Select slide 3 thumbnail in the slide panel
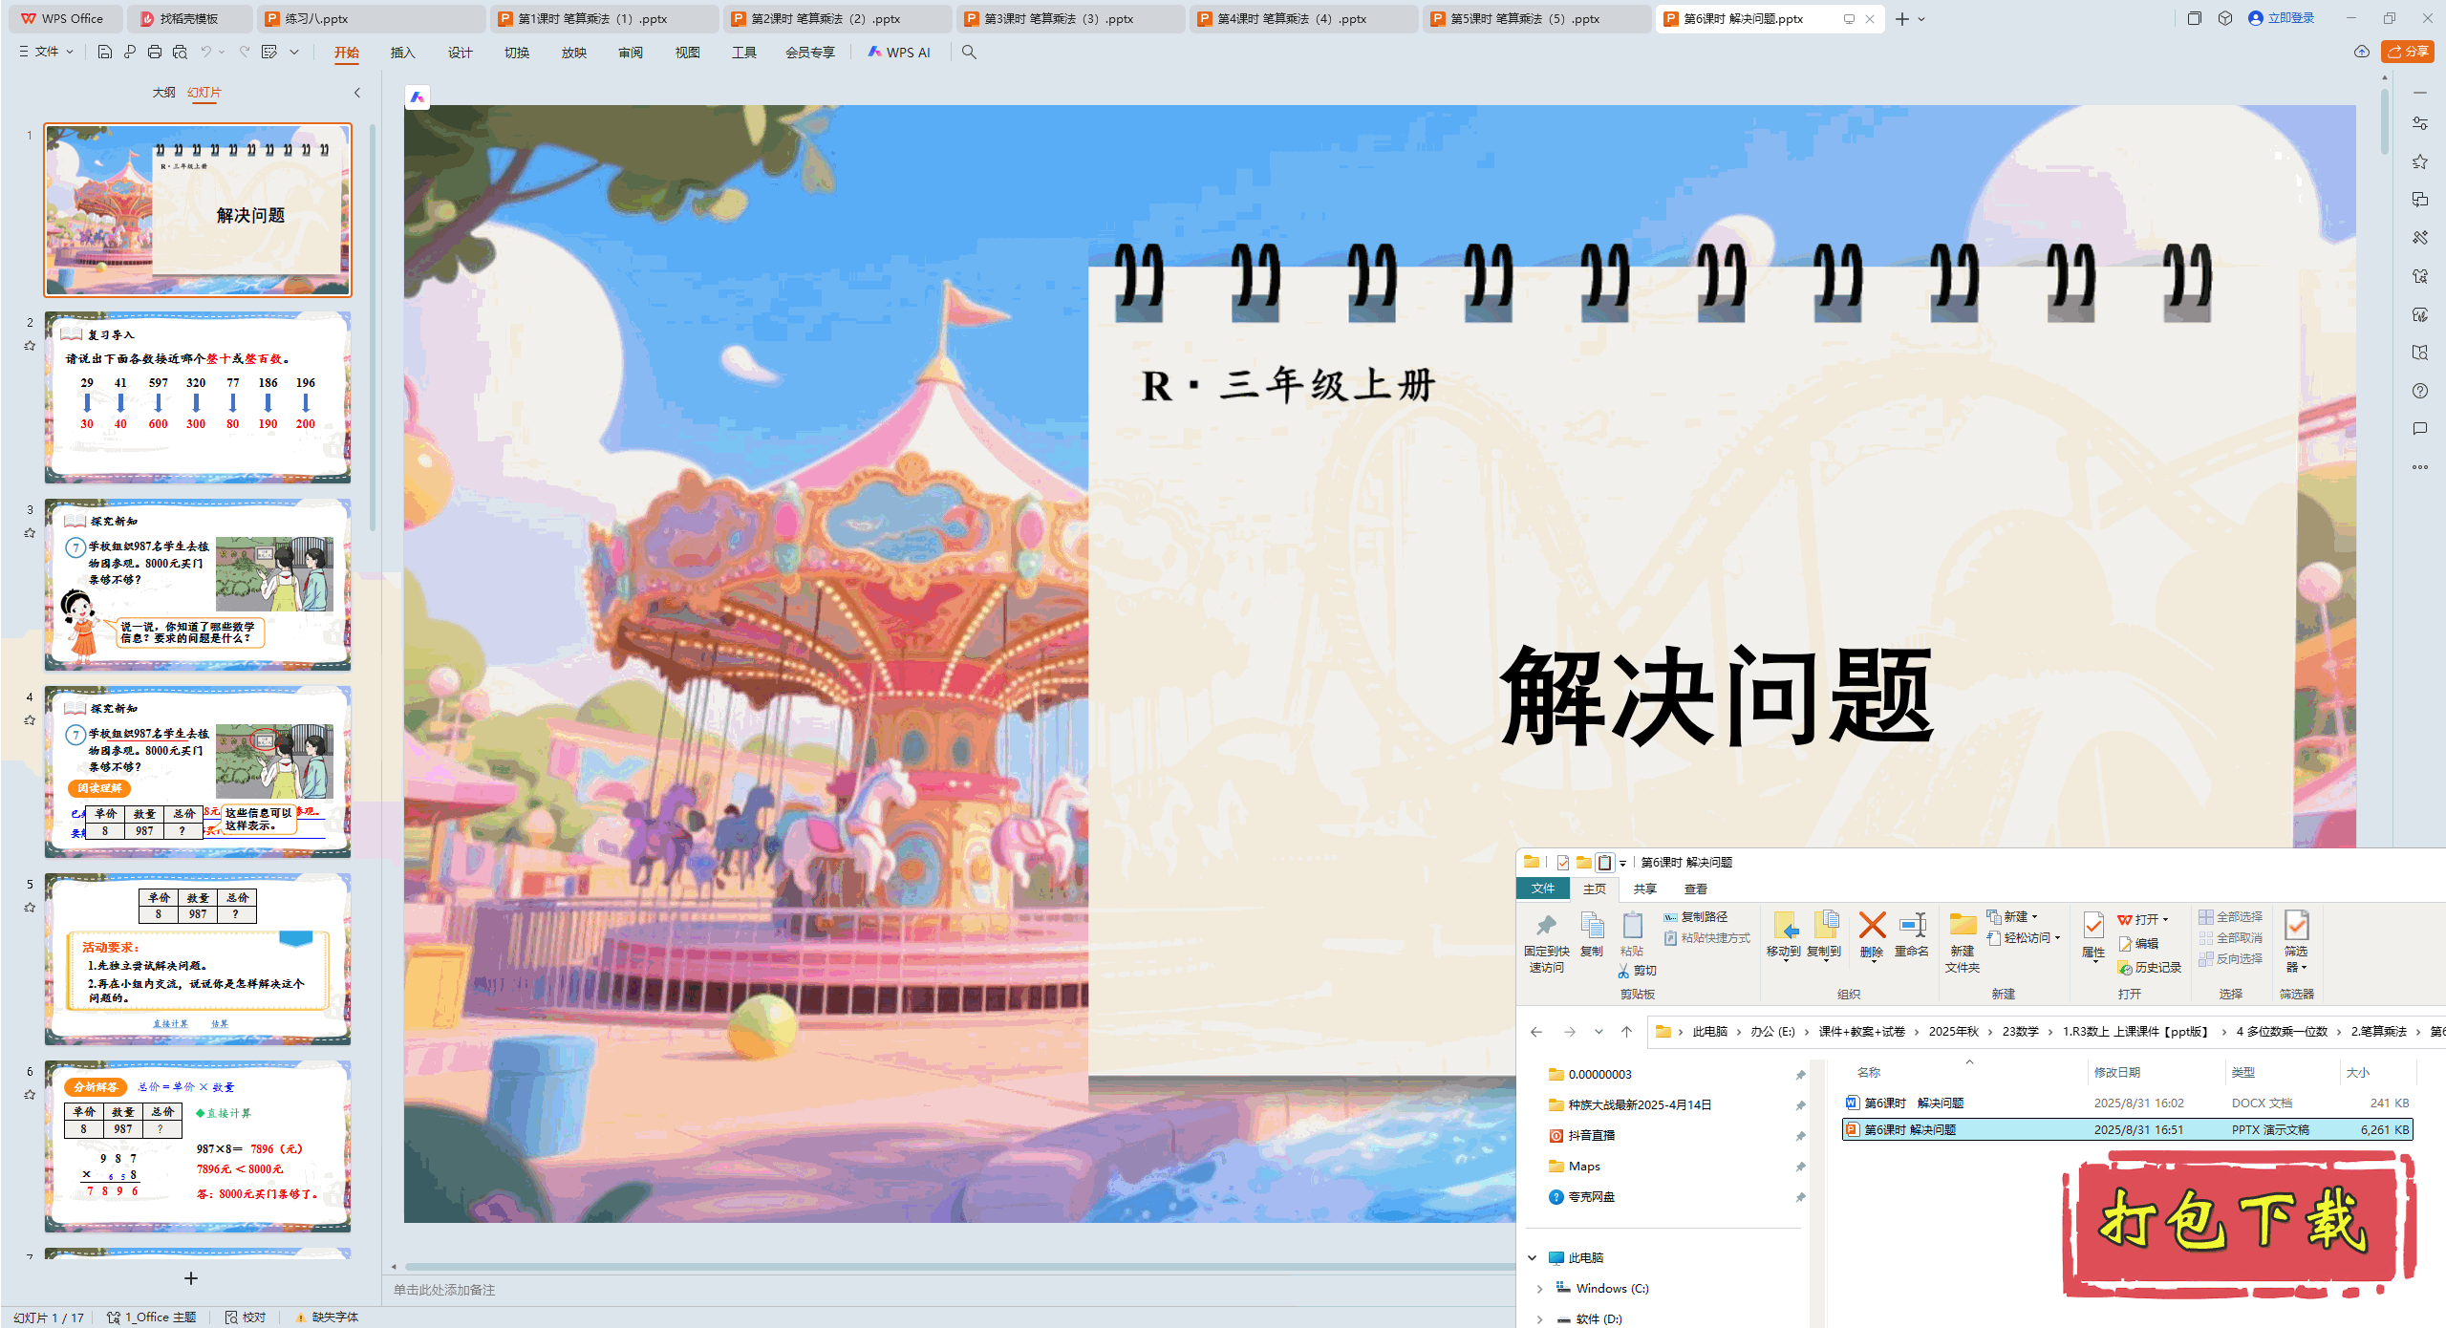Viewport: 2446px width, 1328px height. (198, 585)
